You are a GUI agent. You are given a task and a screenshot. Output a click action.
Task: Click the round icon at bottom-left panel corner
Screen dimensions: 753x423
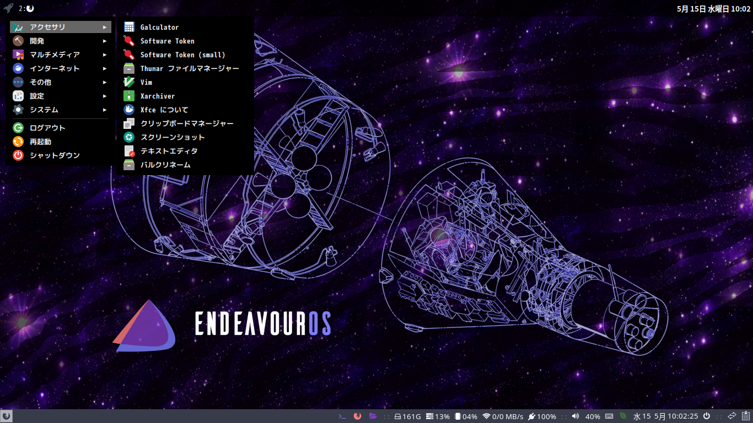(x=6, y=416)
